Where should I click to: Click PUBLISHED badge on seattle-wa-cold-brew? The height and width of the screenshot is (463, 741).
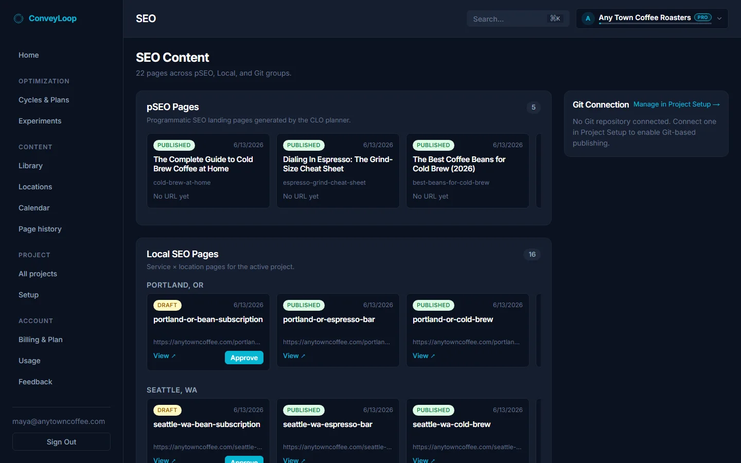[x=433, y=410]
